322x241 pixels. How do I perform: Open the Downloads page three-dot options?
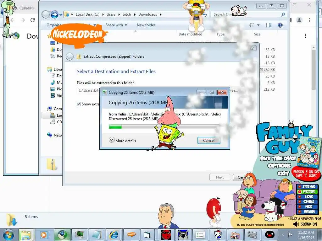(306, 36)
